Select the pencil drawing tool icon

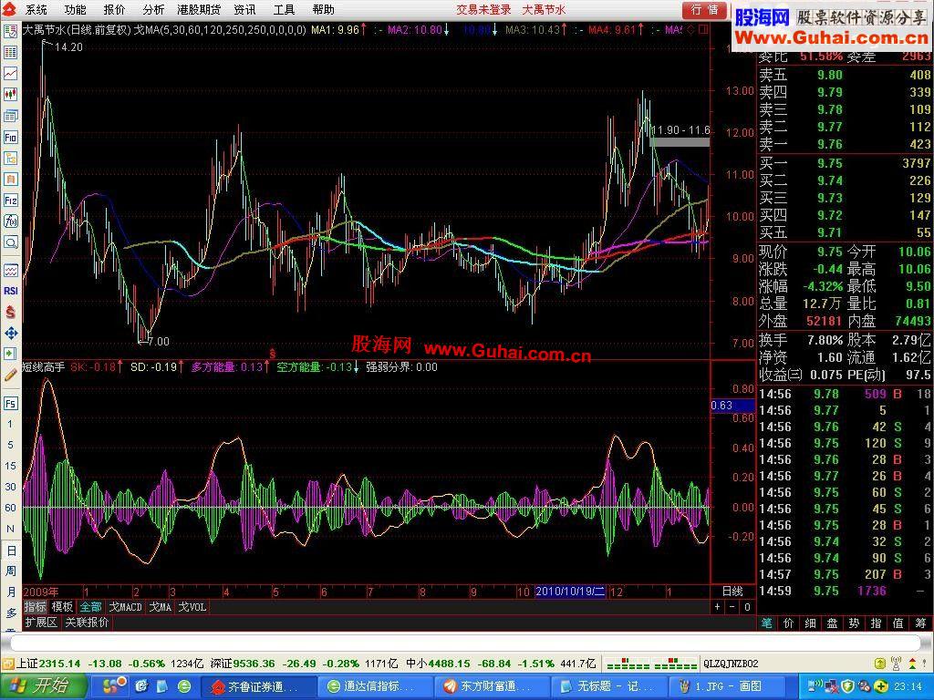pos(10,375)
